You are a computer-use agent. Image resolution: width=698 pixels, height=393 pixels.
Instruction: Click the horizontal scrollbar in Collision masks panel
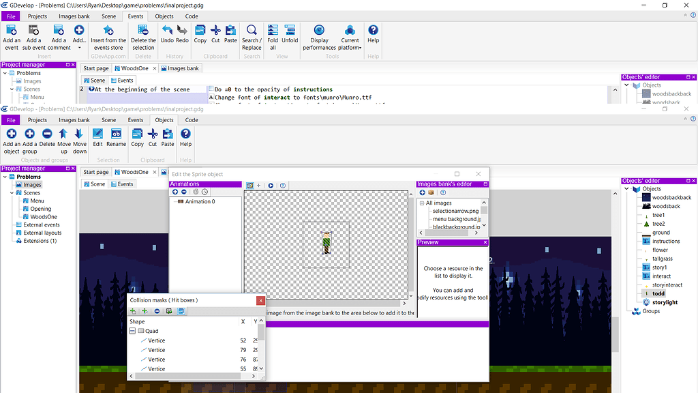click(187, 375)
